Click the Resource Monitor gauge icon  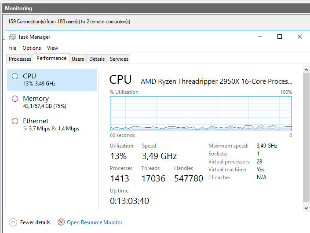tap(61, 222)
